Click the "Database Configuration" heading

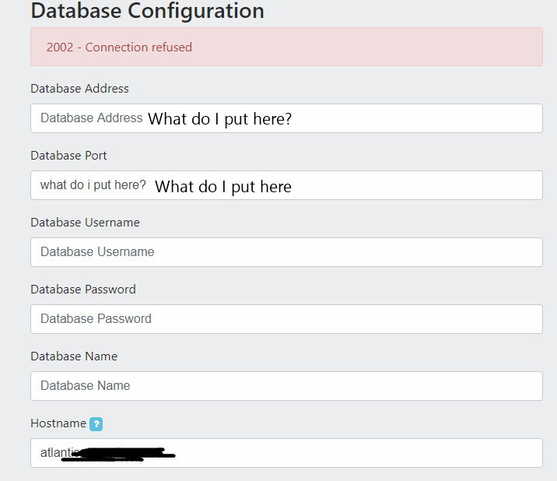tap(147, 11)
